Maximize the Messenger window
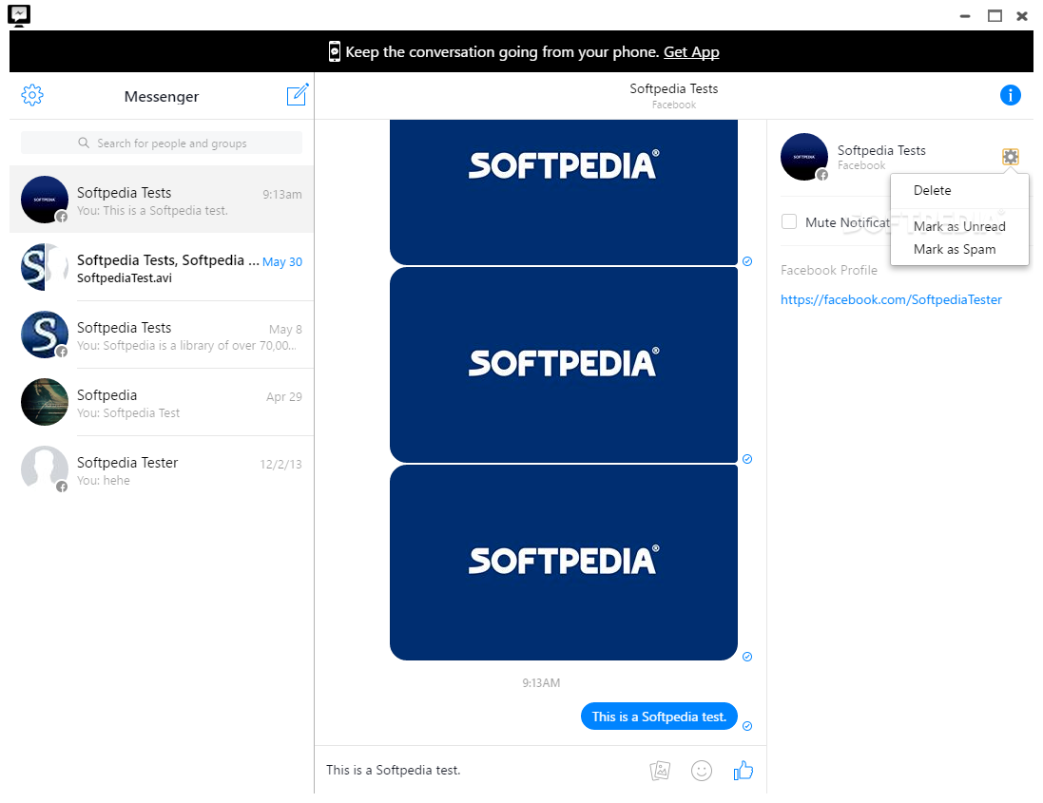This screenshot has width=1043, height=803. [x=995, y=16]
